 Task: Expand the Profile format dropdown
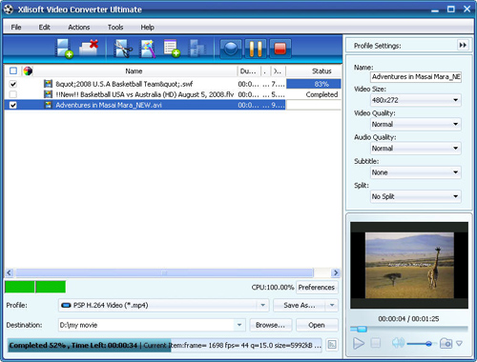pyautogui.click(x=262, y=305)
